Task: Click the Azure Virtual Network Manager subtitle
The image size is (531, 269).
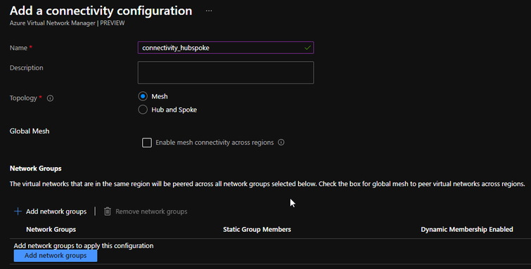Action: click(x=67, y=23)
